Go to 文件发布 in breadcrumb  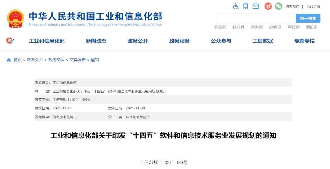(77, 60)
